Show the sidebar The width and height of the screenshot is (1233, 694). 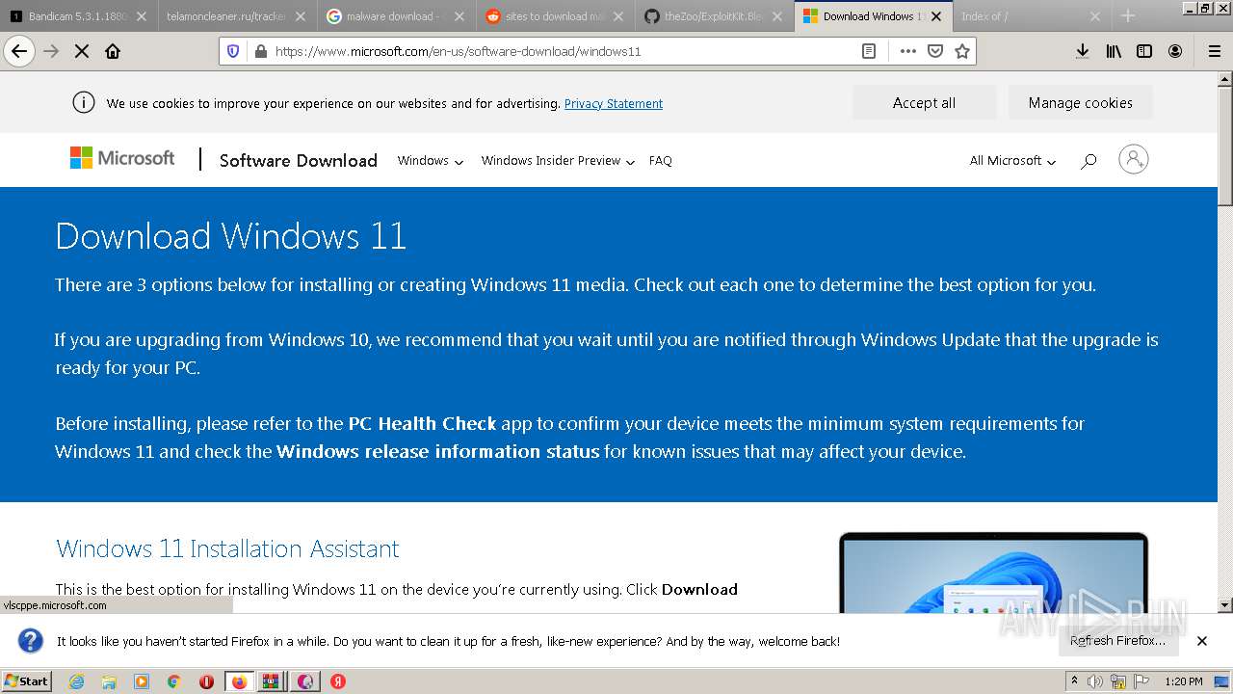pos(1144,51)
